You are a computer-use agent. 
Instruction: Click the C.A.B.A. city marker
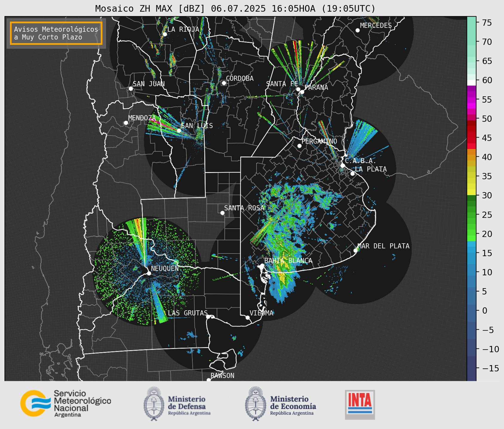pyautogui.click(x=343, y=165)
